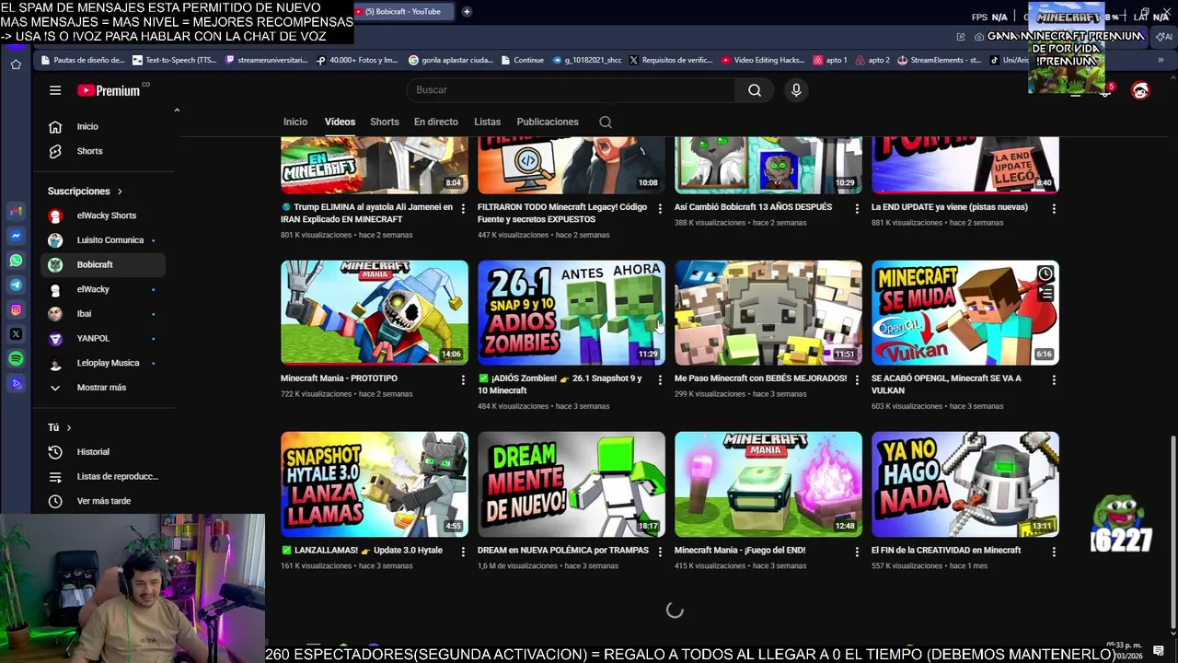
Task: Expand the Suscripciones section
Action: pyautogui.click(x=85, y=191)
